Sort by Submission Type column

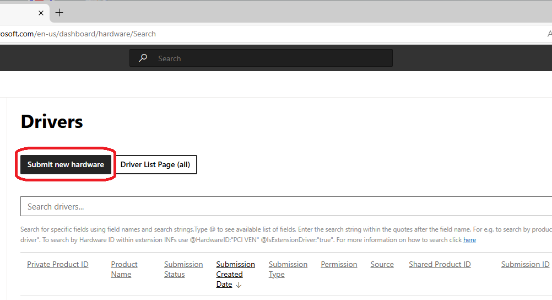coord(288,269)
